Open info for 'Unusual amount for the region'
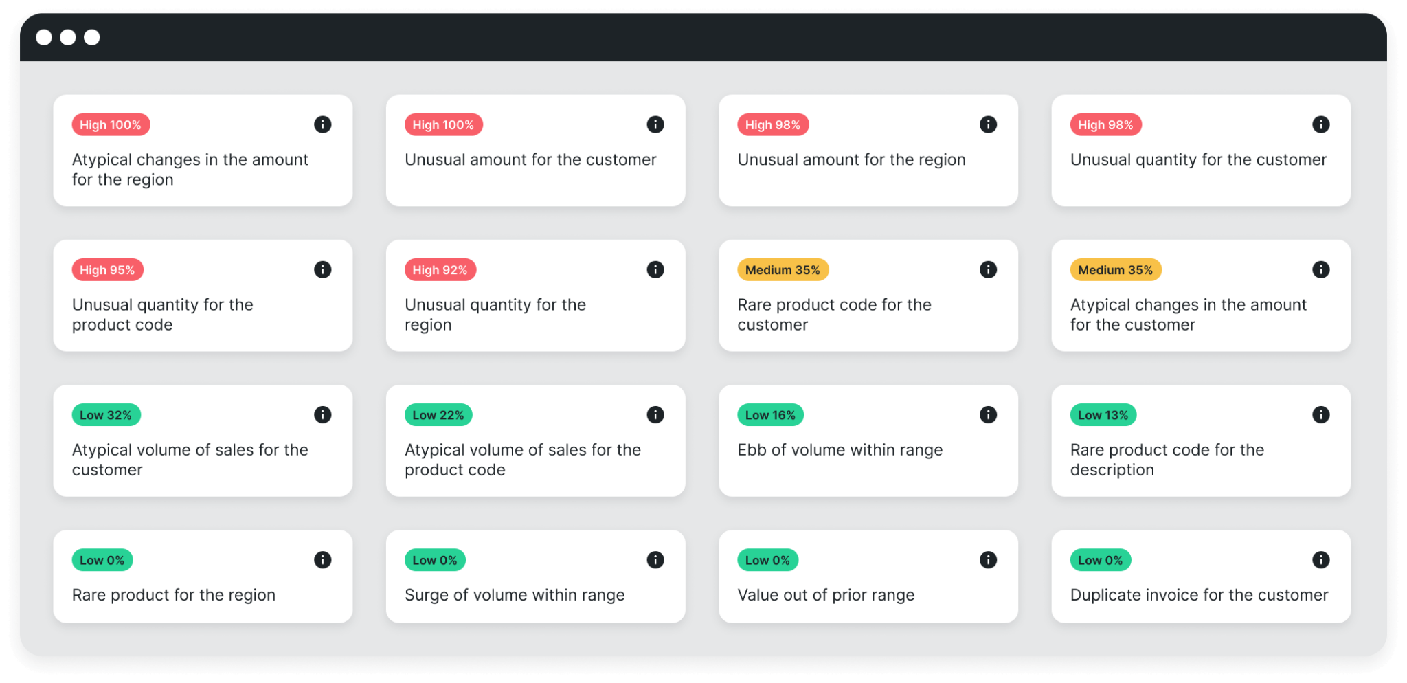This screenshot has height=683, width=1407. click(x=988, y=124)
